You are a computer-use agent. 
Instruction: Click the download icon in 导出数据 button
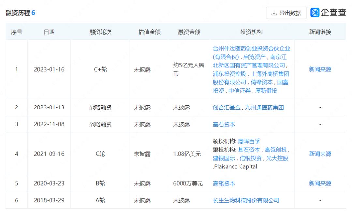coord(274,13)
